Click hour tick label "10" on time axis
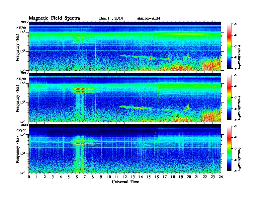This screenshot has height=203, width=263. click(x=109, y=177)
